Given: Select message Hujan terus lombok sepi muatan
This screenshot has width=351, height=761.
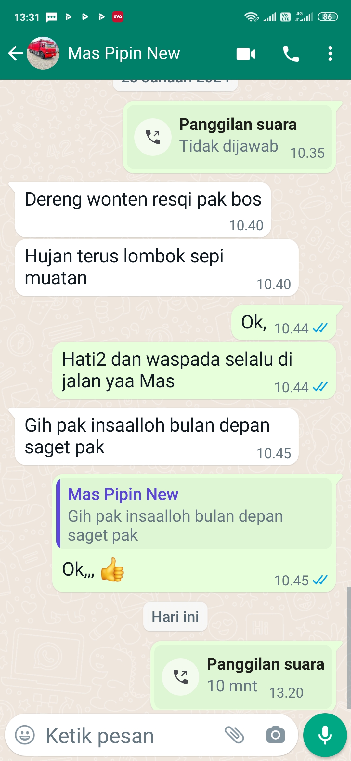Looking at the screenshot, I should [x=157, y=268].
